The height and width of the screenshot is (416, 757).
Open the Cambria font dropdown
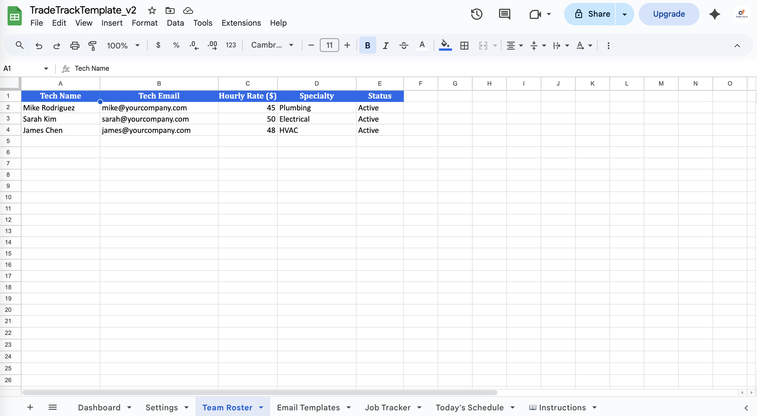coord(272,45)
